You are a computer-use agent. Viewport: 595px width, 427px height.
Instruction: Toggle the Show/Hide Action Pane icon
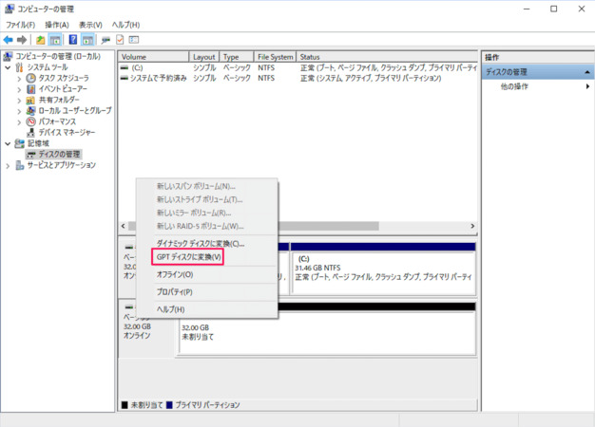click(x=87, y=40)
